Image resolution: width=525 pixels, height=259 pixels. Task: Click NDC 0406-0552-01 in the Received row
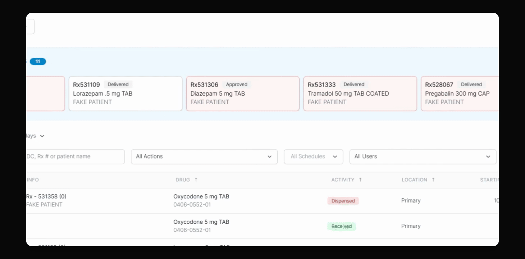192,230
